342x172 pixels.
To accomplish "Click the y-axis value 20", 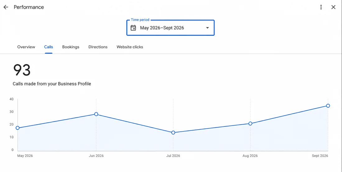I will point(12,124).
